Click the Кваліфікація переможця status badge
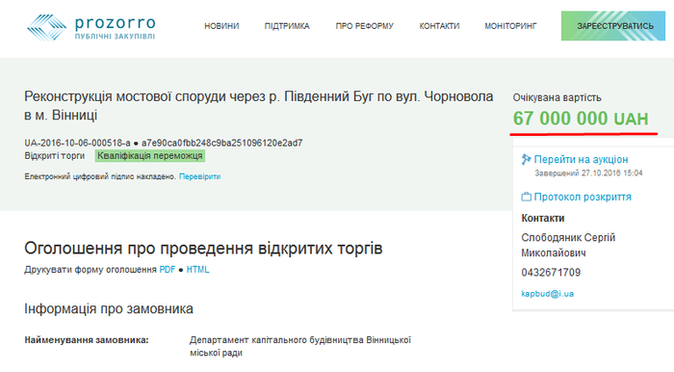 (150, 156)
